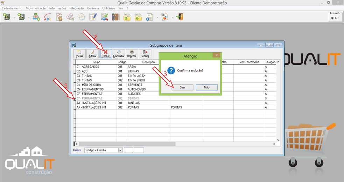Click the first file cabinet toolbar icon
Screen dimensions: 344x182
click(x=7, y=17)
